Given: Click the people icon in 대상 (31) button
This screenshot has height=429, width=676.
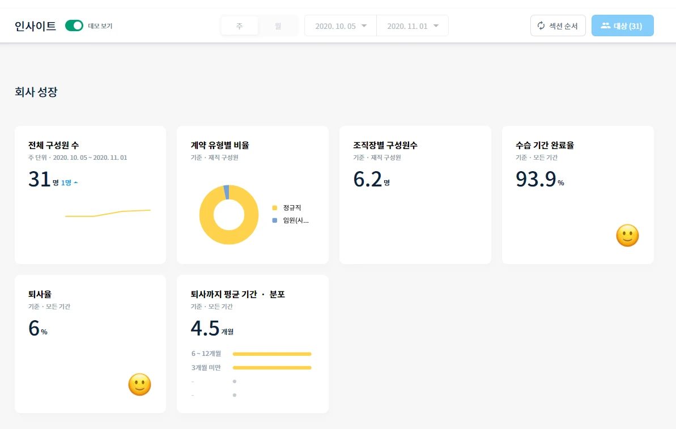Looking at the screenshot, I should coord(606,26).
